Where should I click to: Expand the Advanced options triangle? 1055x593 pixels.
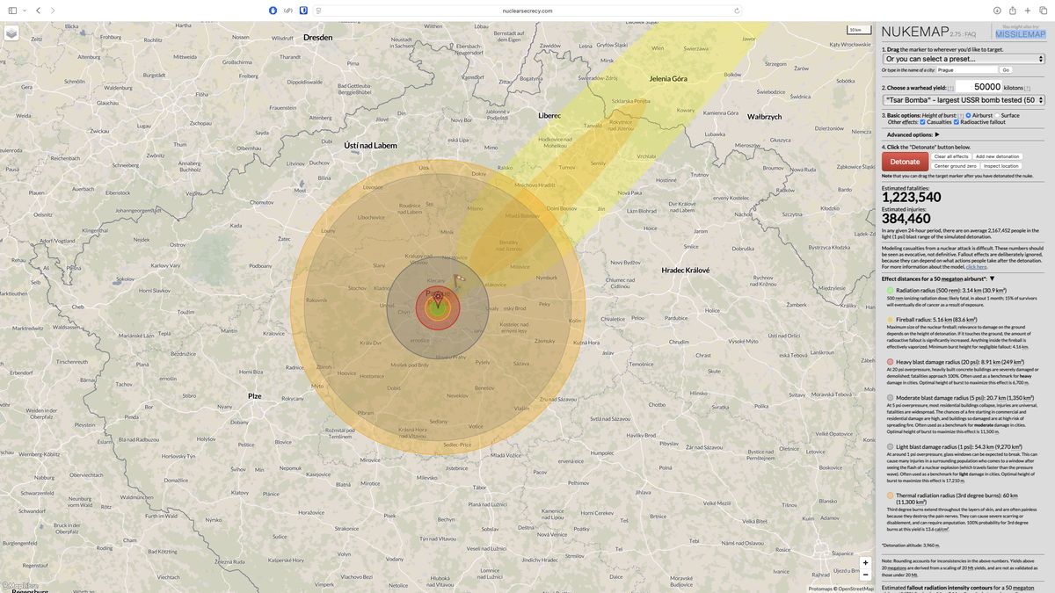click(937, 134)
